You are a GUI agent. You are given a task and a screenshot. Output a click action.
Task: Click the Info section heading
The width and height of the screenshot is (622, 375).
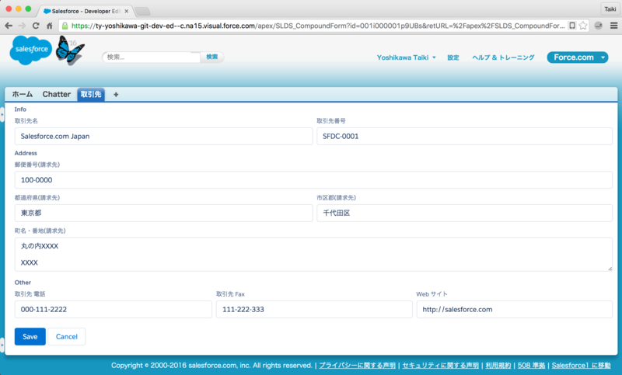pos(20,109)
